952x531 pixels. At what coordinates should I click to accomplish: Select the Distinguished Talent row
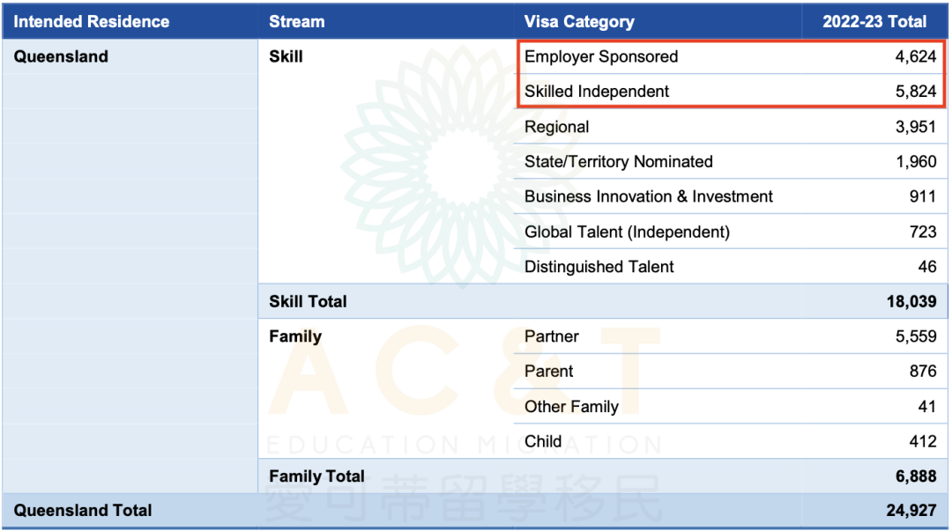(x=731, y=267)
